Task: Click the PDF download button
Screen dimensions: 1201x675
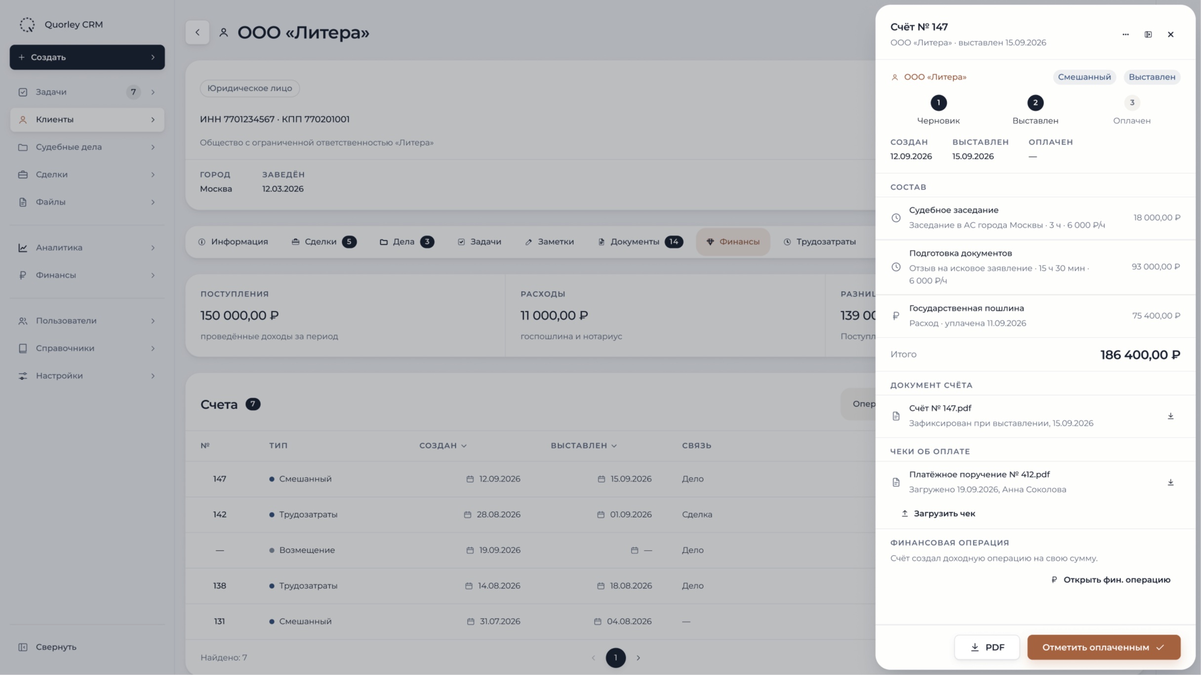Action: (987, 647)
